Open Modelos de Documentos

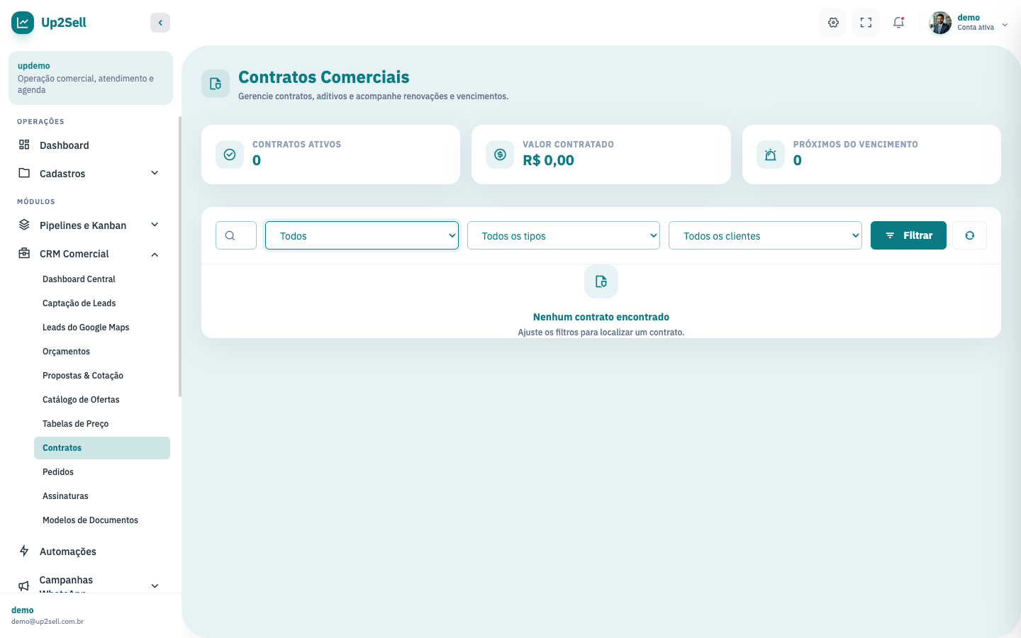coord(102,520)
